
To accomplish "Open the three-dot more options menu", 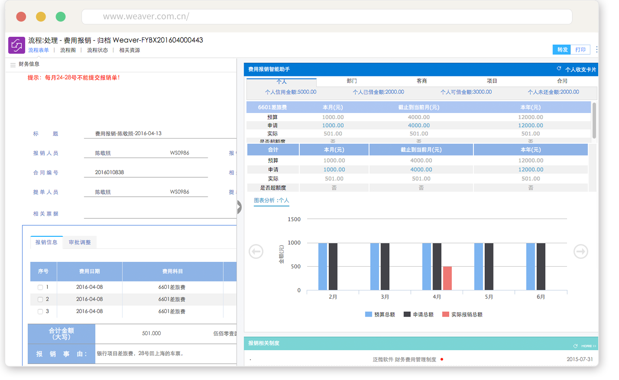I will [x=596, y=50].
